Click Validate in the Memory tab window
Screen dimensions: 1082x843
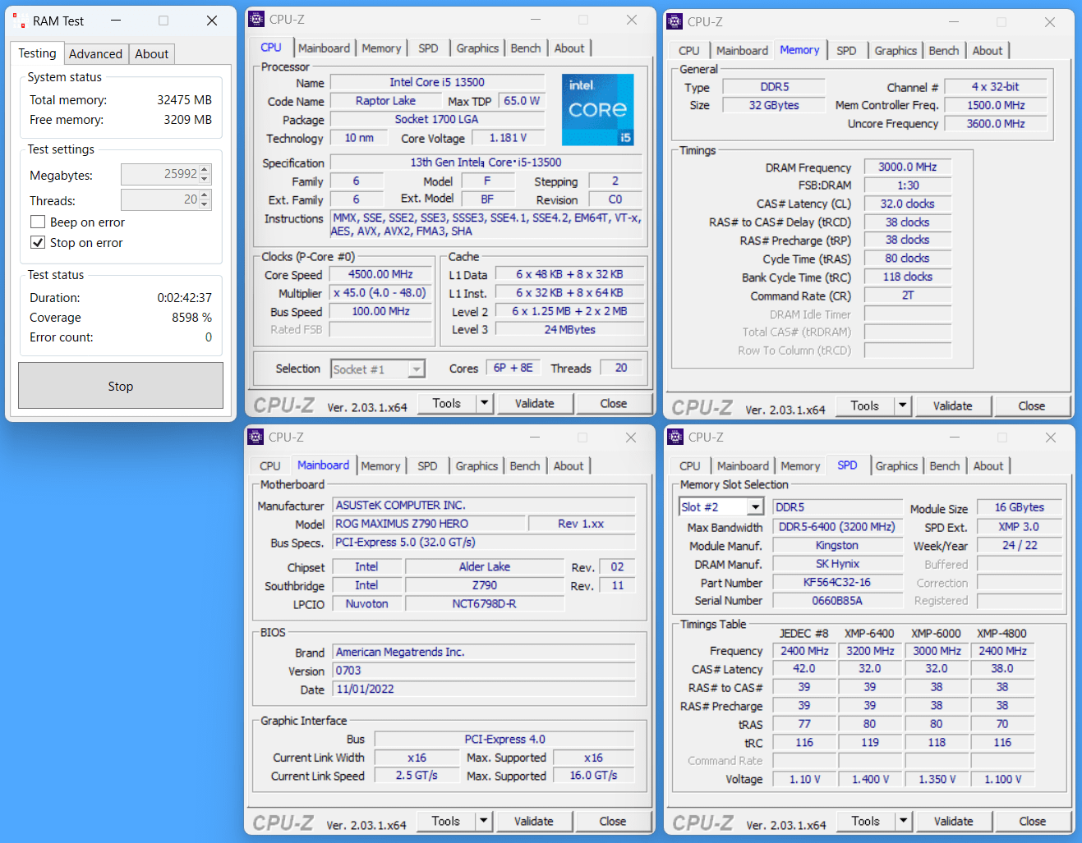coord(952,405)
